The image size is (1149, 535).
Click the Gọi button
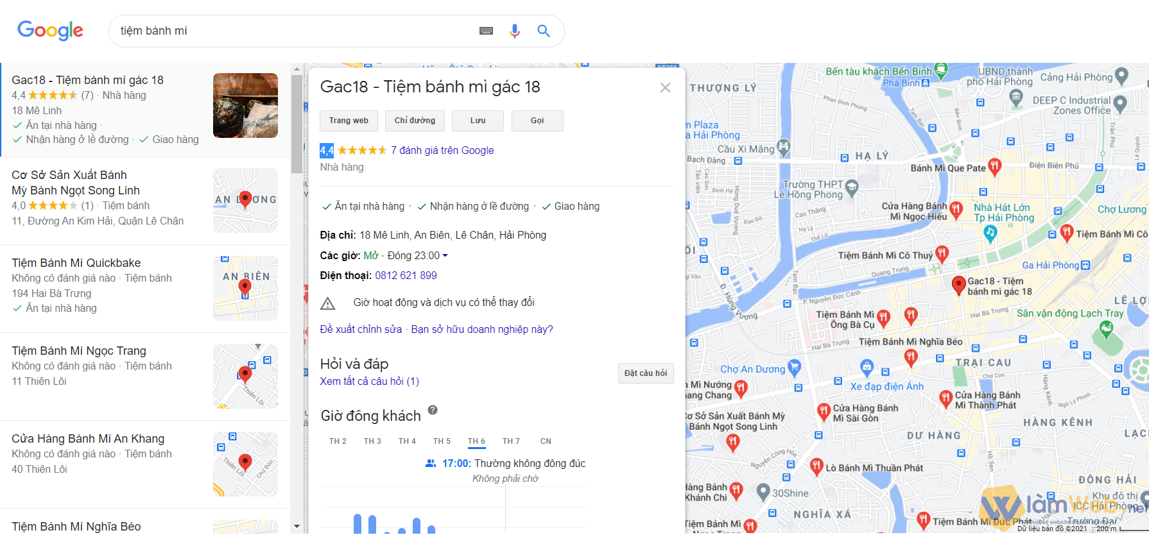coord(537,121)
